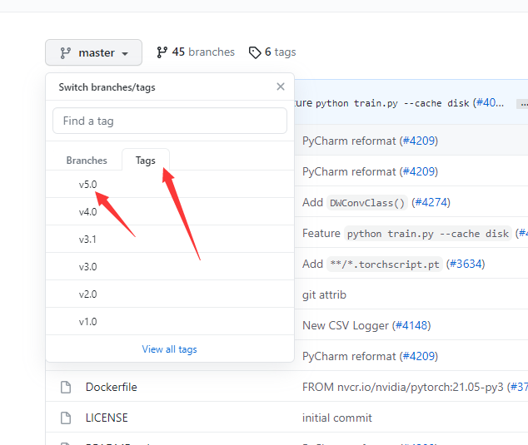
Task: Select the v1.0 tag
Action: point(87,321)
